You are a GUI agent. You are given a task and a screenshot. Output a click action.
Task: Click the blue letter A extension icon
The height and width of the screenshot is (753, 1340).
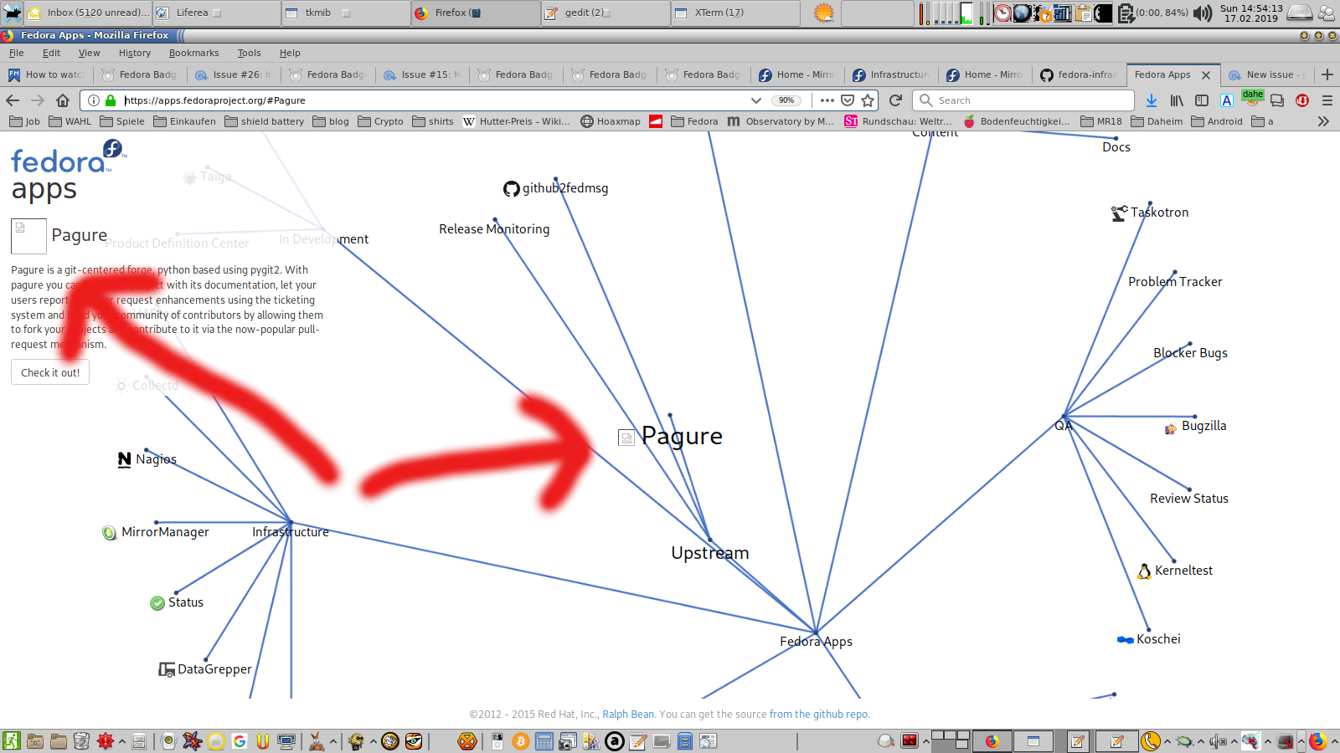[x=1227, y=100]
